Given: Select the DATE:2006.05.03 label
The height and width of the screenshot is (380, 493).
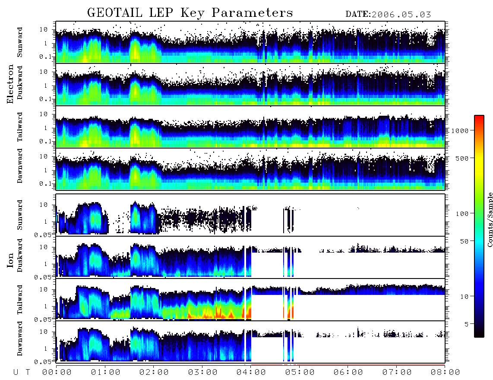Looking at the screenshot, I should [x=388, y=15].
